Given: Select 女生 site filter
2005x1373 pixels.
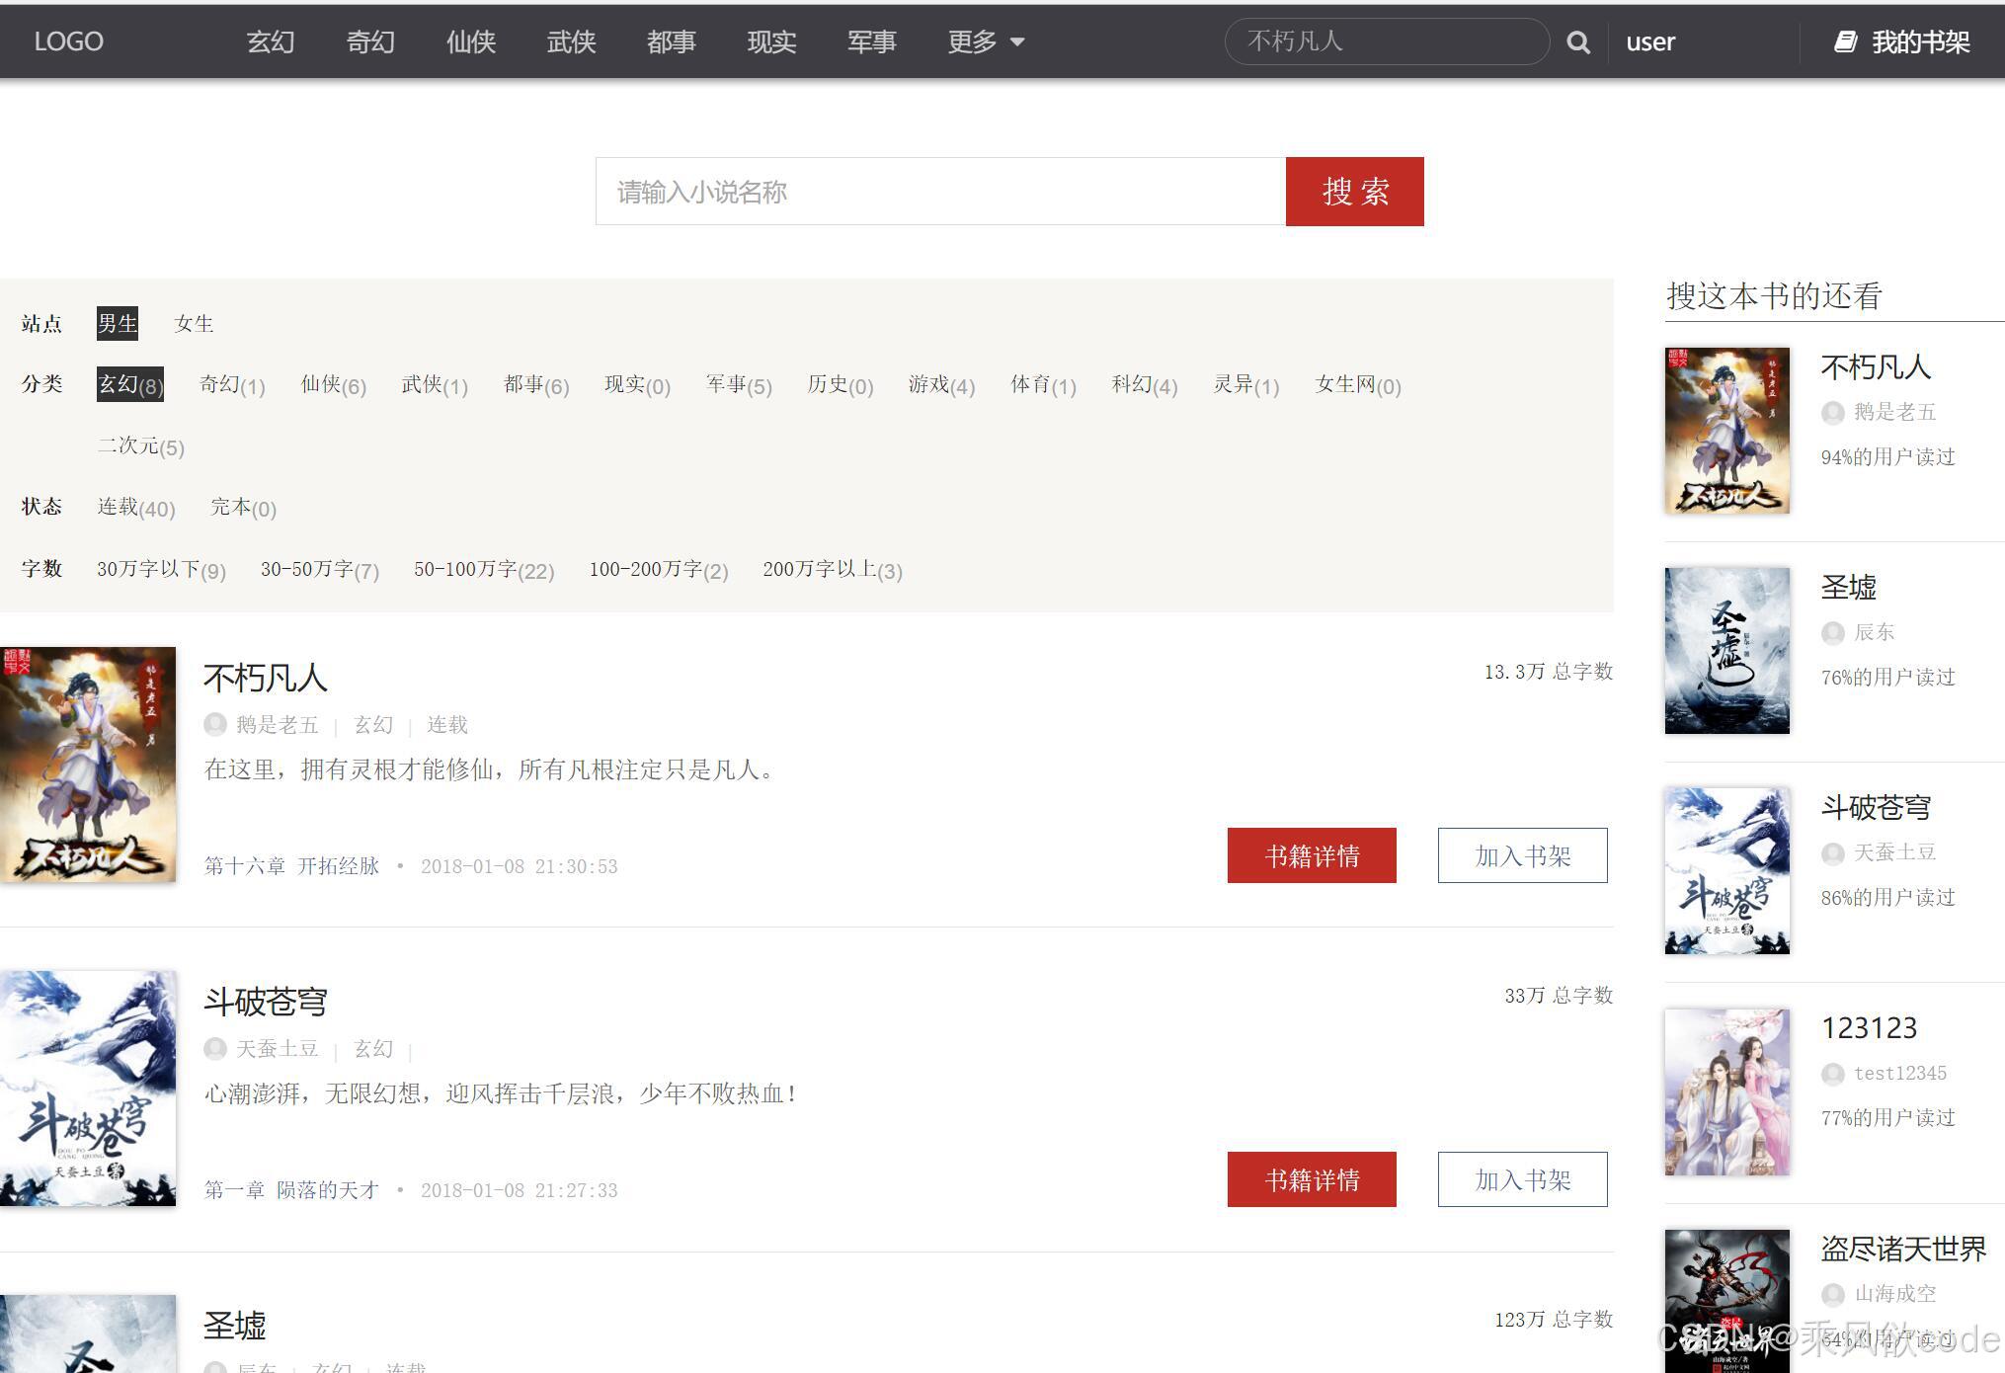Looking at the screenshot, I should pos(194,324).
